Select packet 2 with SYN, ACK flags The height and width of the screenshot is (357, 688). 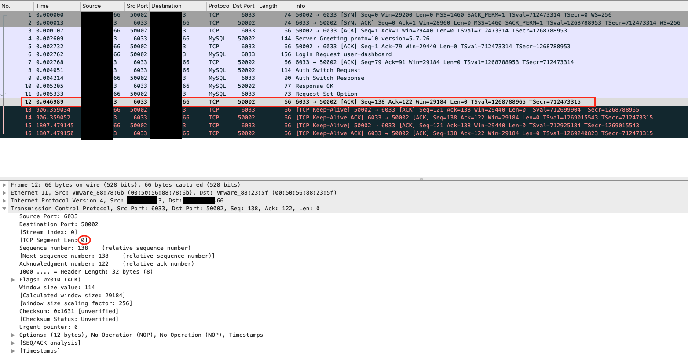coord(344,23)
